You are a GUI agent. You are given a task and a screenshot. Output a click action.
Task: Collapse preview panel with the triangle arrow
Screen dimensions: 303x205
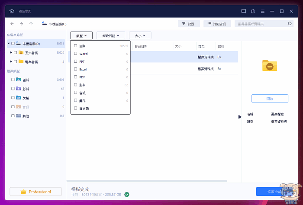point(240,117)
